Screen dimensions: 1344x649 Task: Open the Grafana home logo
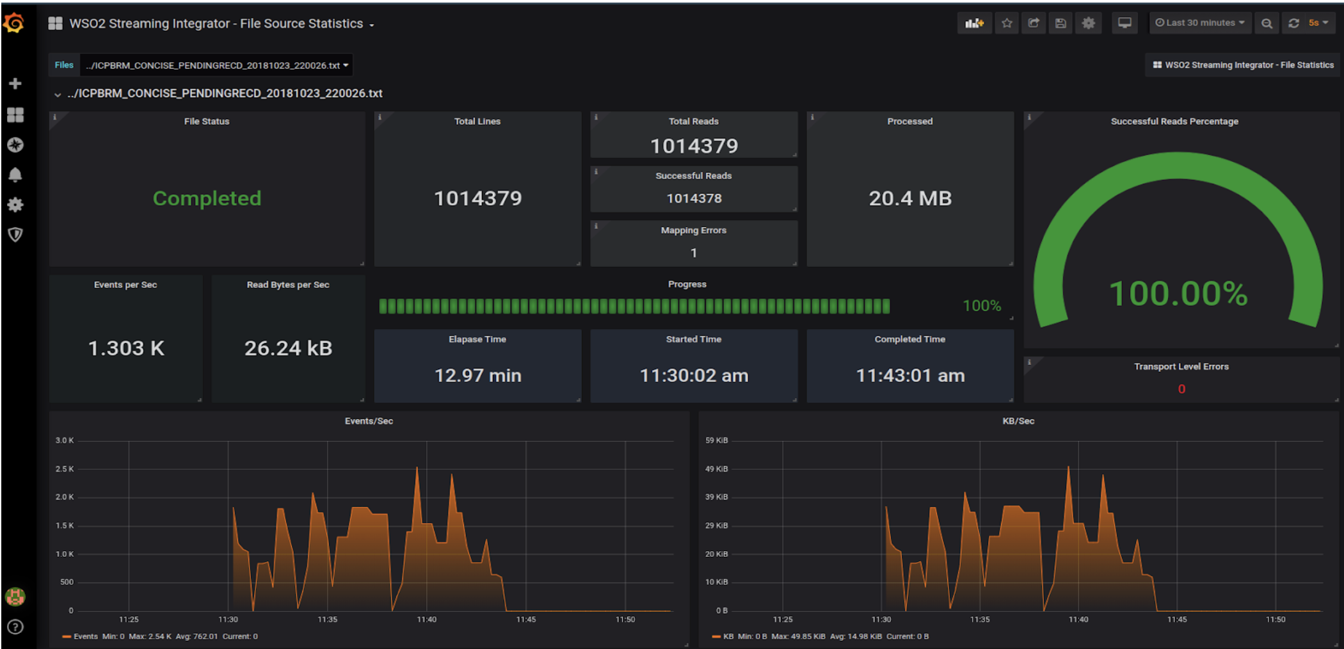pos(14,23)
